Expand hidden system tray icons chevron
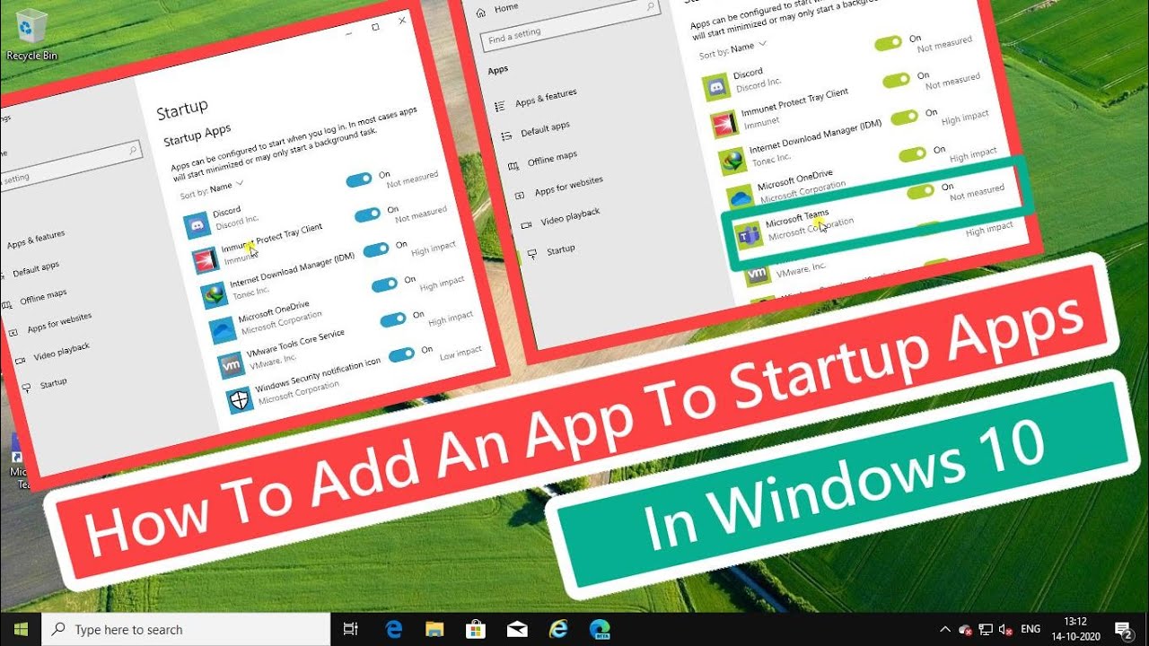Viewport: 1149px width, 646px height. click(945, 629)
